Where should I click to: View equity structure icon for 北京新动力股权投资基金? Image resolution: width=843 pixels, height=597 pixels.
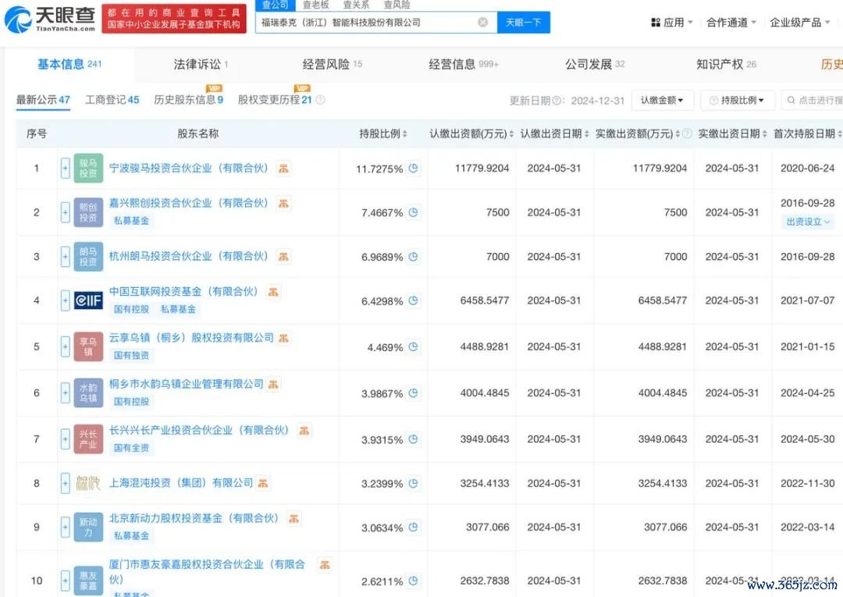pos(293,518)
